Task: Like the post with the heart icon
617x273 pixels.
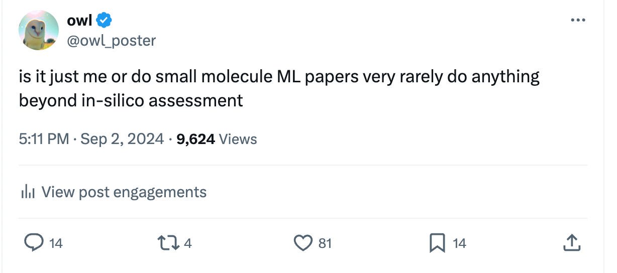Action: pos(302,243)
